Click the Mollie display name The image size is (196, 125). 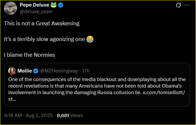(25, 71)
